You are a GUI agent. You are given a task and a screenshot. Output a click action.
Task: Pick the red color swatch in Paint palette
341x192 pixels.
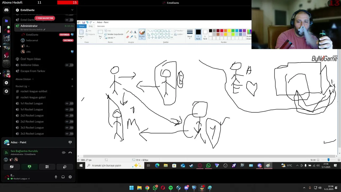pyautogui.click(x=222, y=31)
